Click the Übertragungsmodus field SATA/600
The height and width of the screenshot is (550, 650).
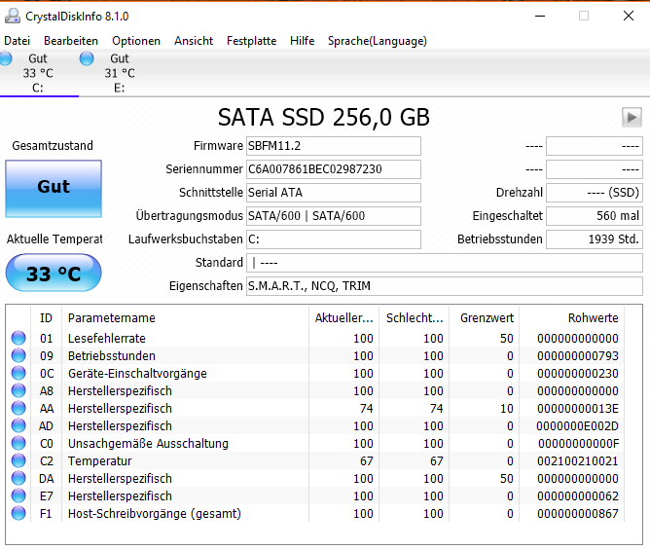334,216
